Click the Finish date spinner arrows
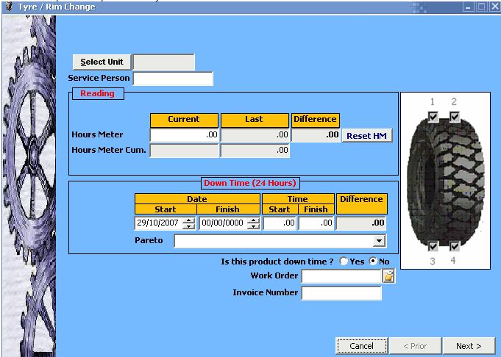The width and height of the screenshot is (501, 357). point(253,223)
